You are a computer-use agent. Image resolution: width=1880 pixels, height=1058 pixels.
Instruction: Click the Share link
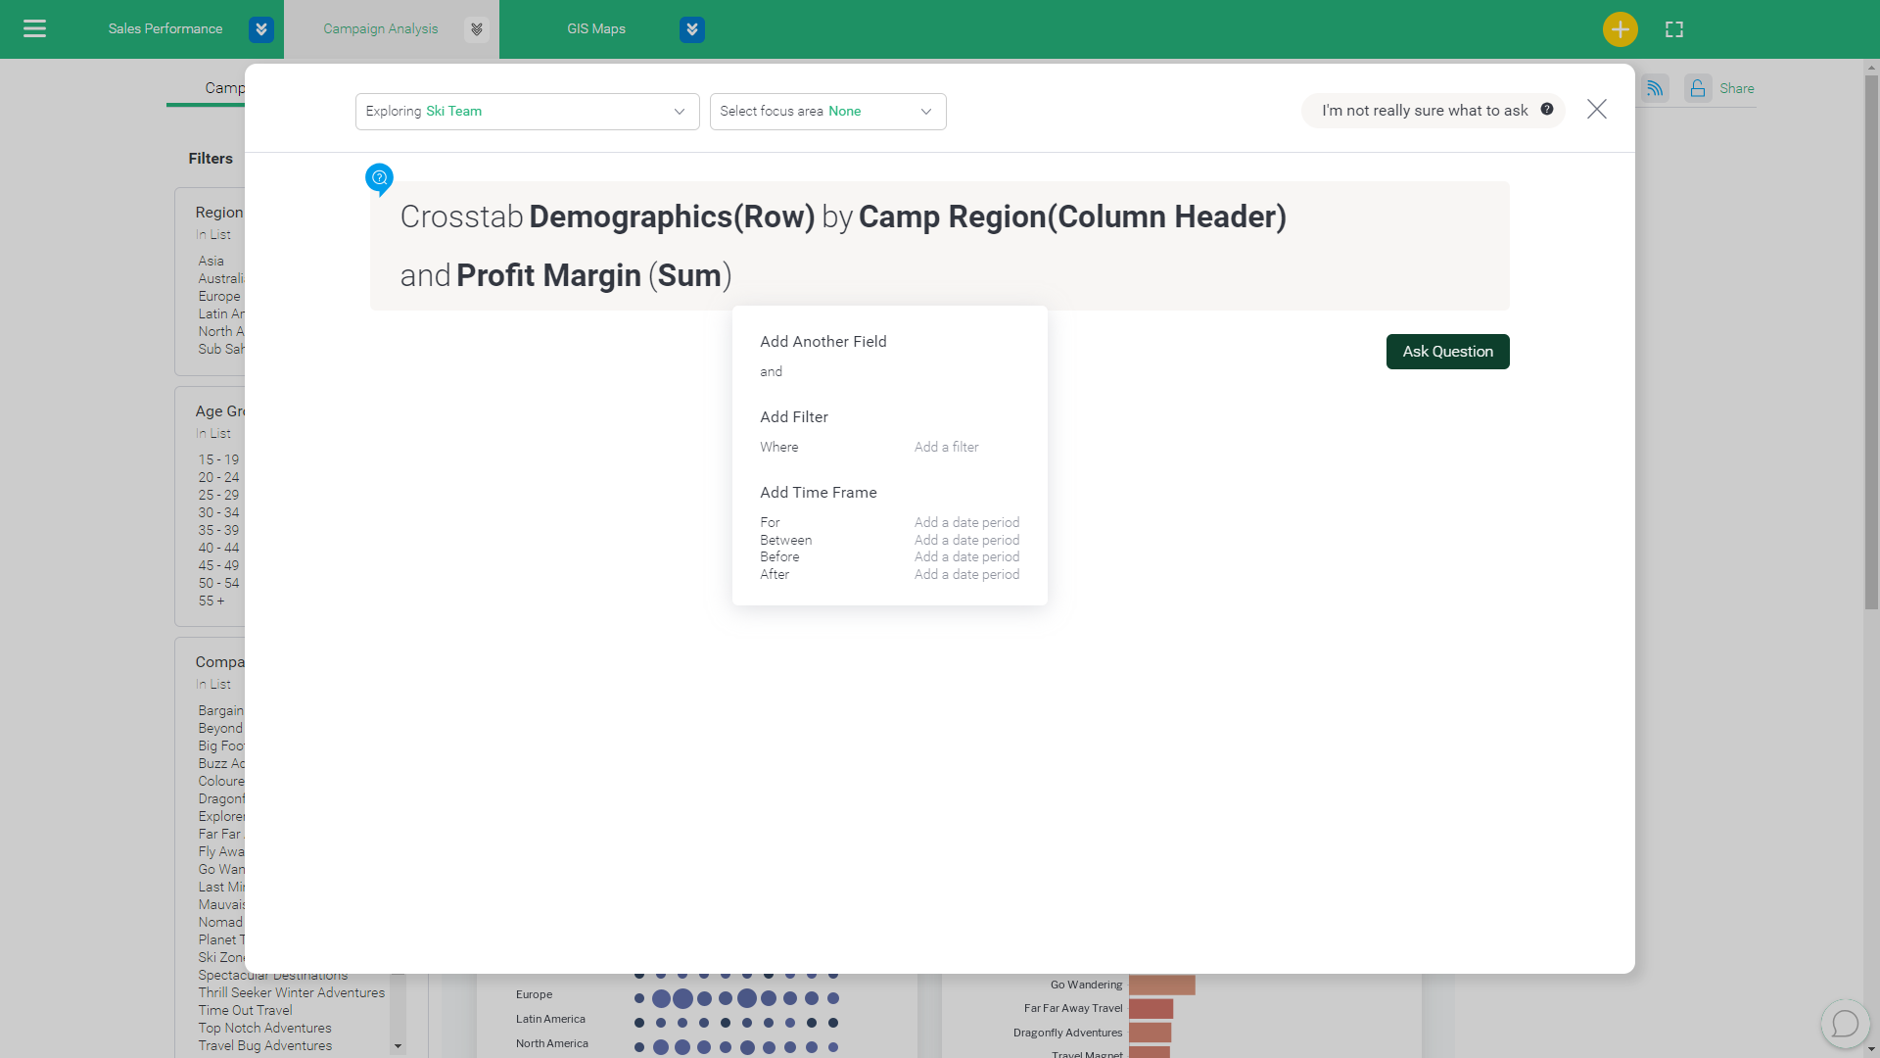pos(1736,88)
